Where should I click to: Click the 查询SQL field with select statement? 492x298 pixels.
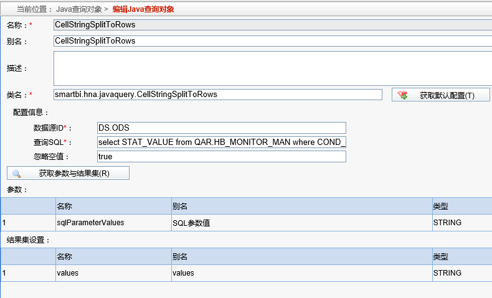(x=222, y=142)
